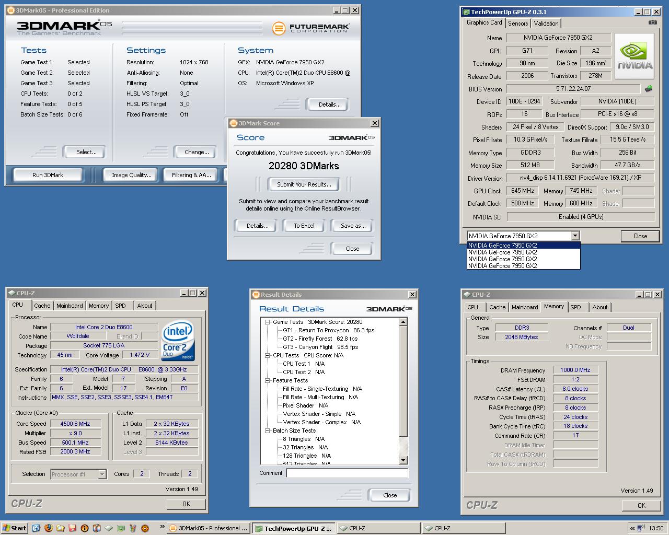Click the Intel Core 2 Duo logo in CPU-Z

pos(178,340)
